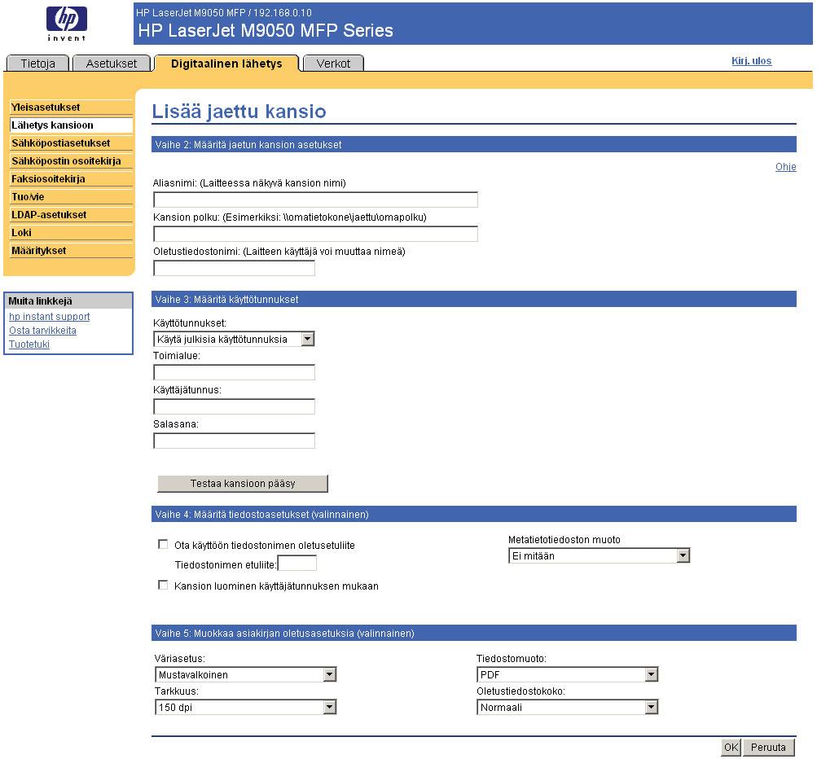Open the Väriasetus dropdown
This screenshot has width=817, height=759.
245,674
